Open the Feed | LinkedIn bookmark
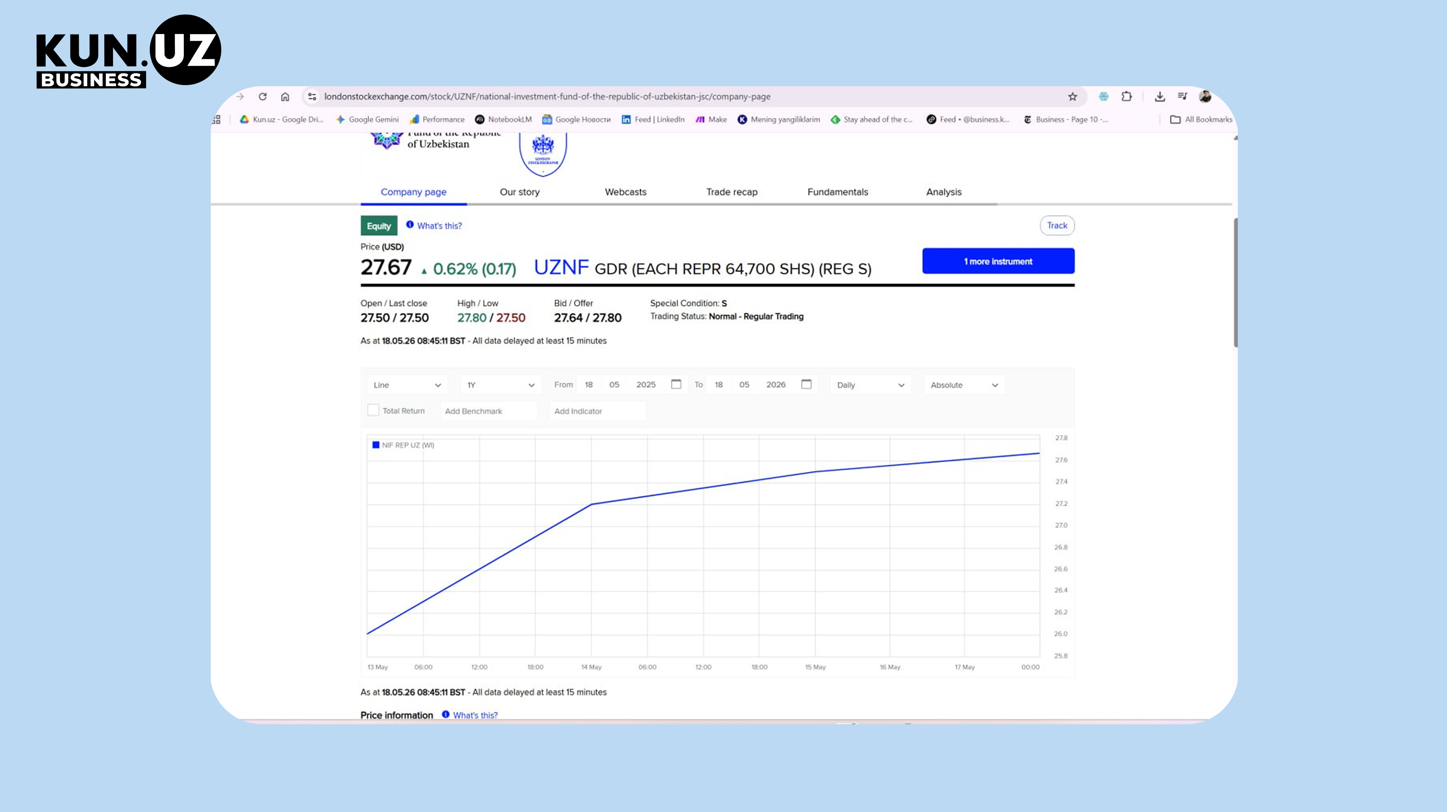Screen dimensions: 1447x812 (653, 120)
